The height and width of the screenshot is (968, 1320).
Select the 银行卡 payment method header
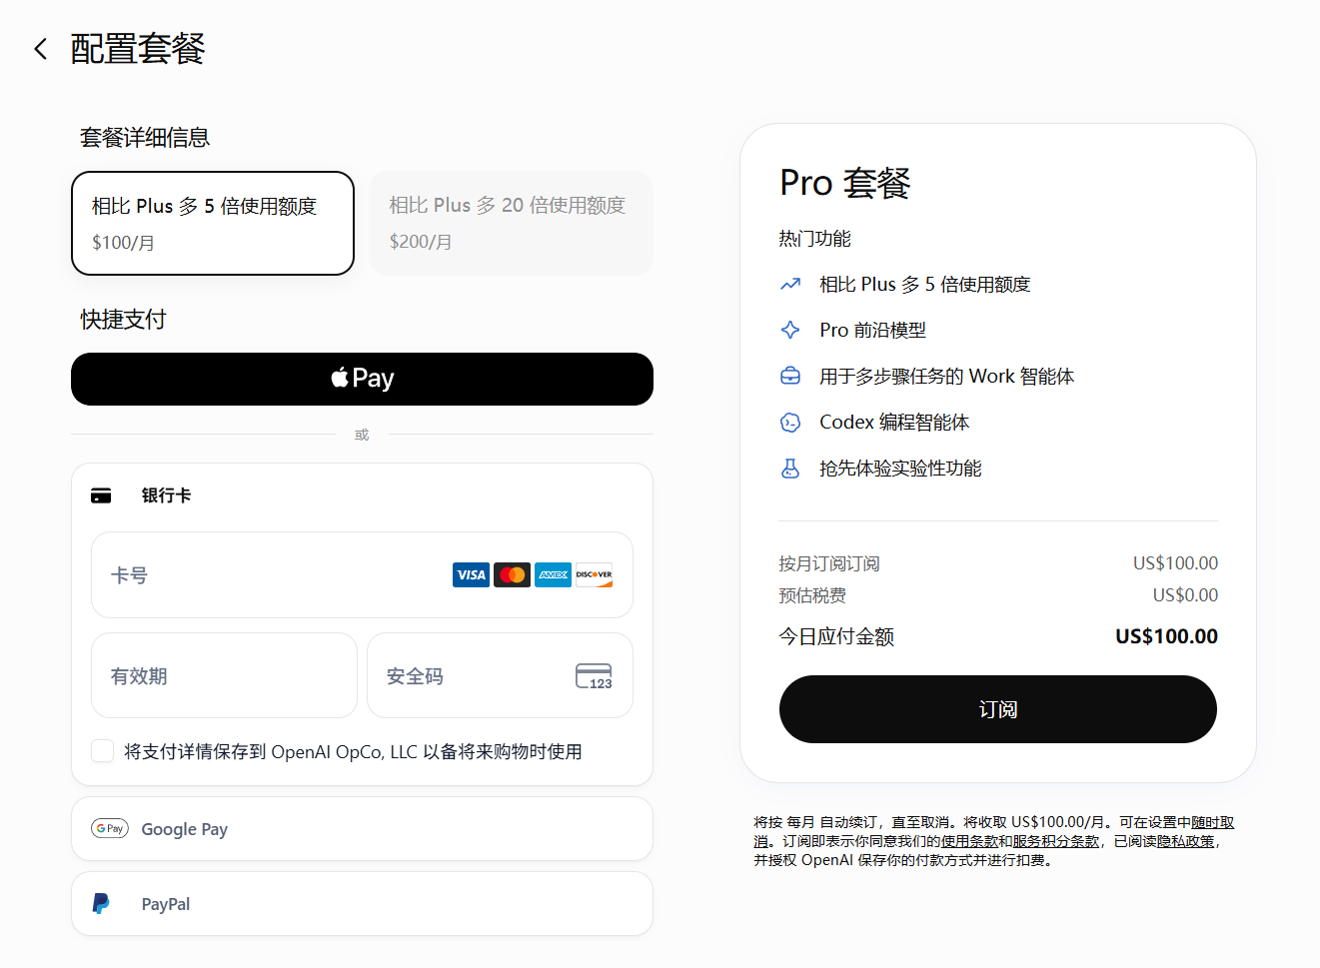click(x=362, y=495)
